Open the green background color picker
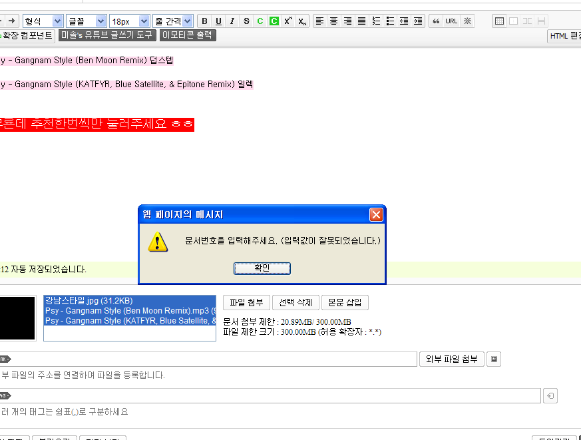The width and height of the screenshot is (581, 440). click(274, 21)
